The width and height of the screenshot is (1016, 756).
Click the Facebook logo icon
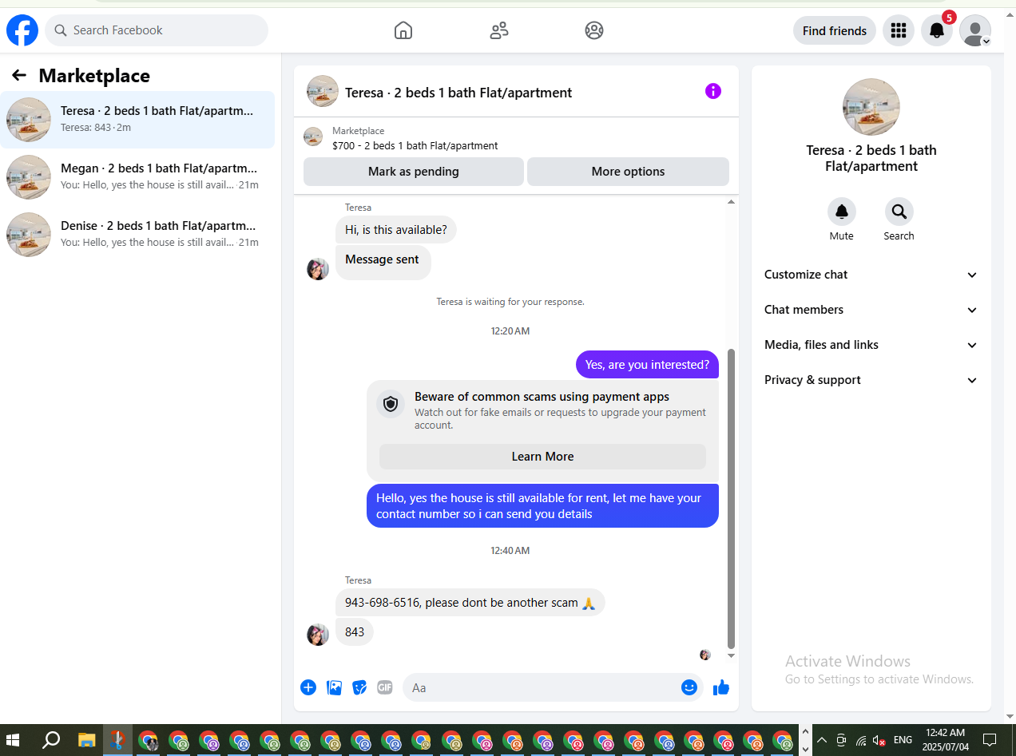[22, 30]
